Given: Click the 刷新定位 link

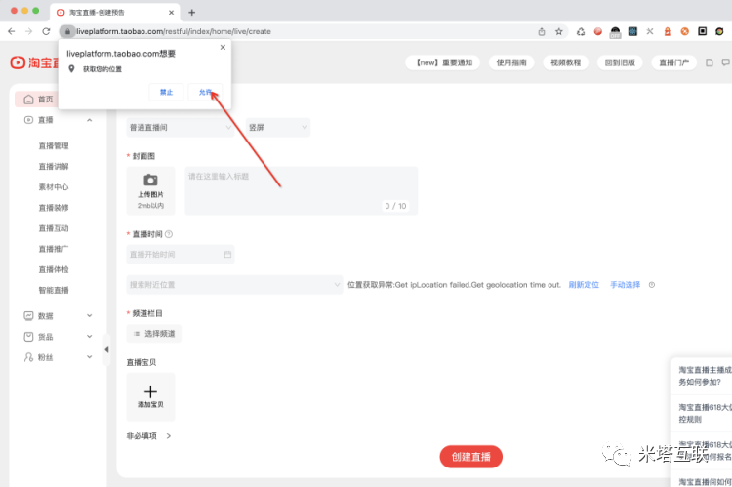Looking at the screenshot, I should pyautogui.click(x=584, y=285).
